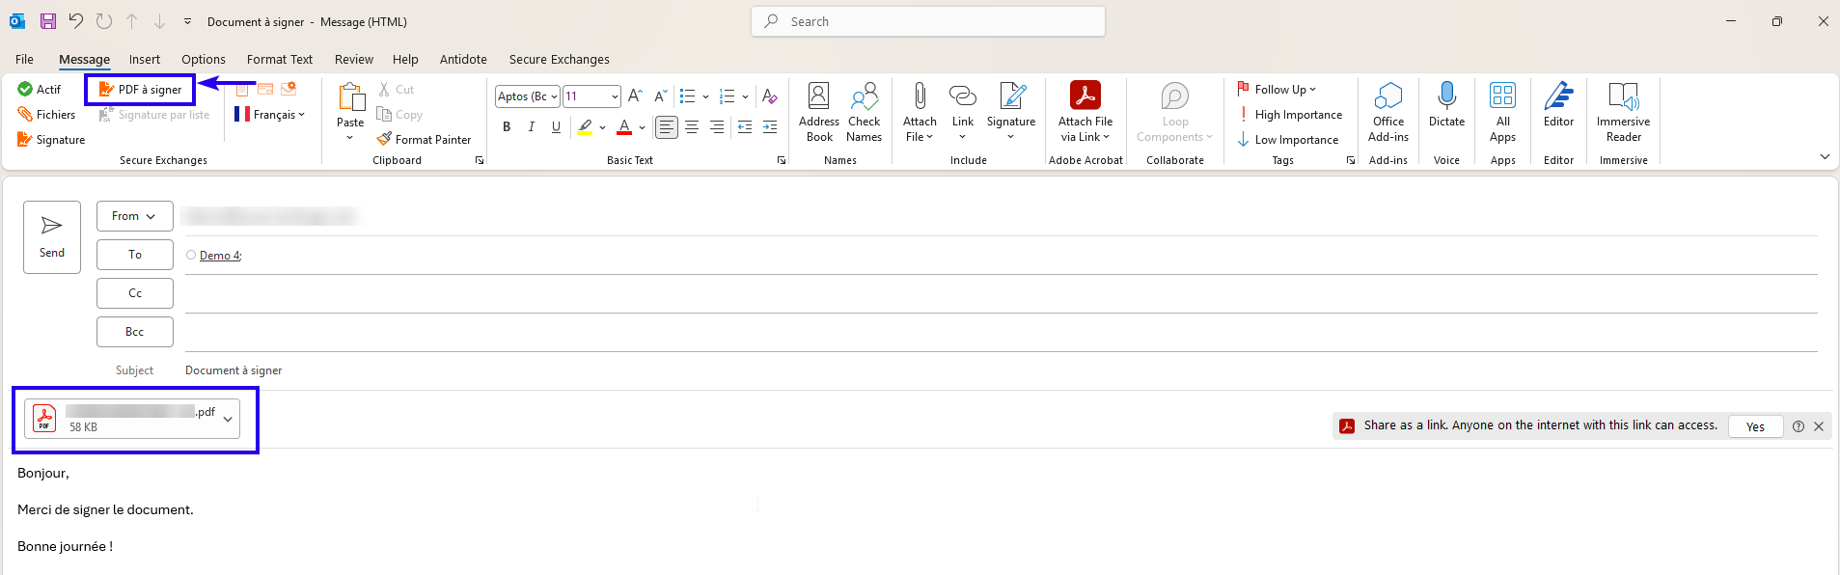Align text left
Image resolution: width=1840 pixels, height=575 pixels.
(x=667, y=127)
